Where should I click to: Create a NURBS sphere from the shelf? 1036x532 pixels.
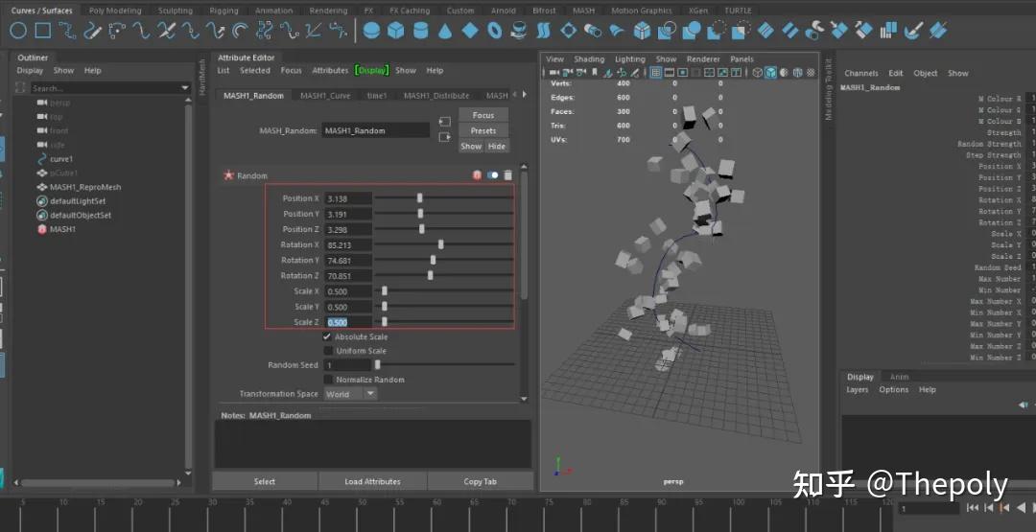click(x=371, y=31)
